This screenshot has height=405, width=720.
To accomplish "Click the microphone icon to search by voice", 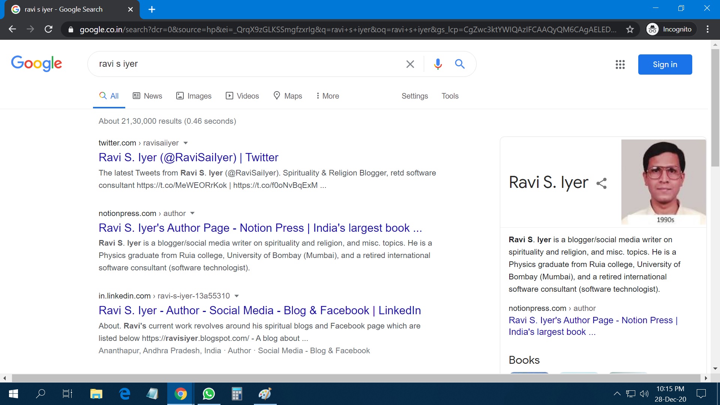I will [437, 64].
